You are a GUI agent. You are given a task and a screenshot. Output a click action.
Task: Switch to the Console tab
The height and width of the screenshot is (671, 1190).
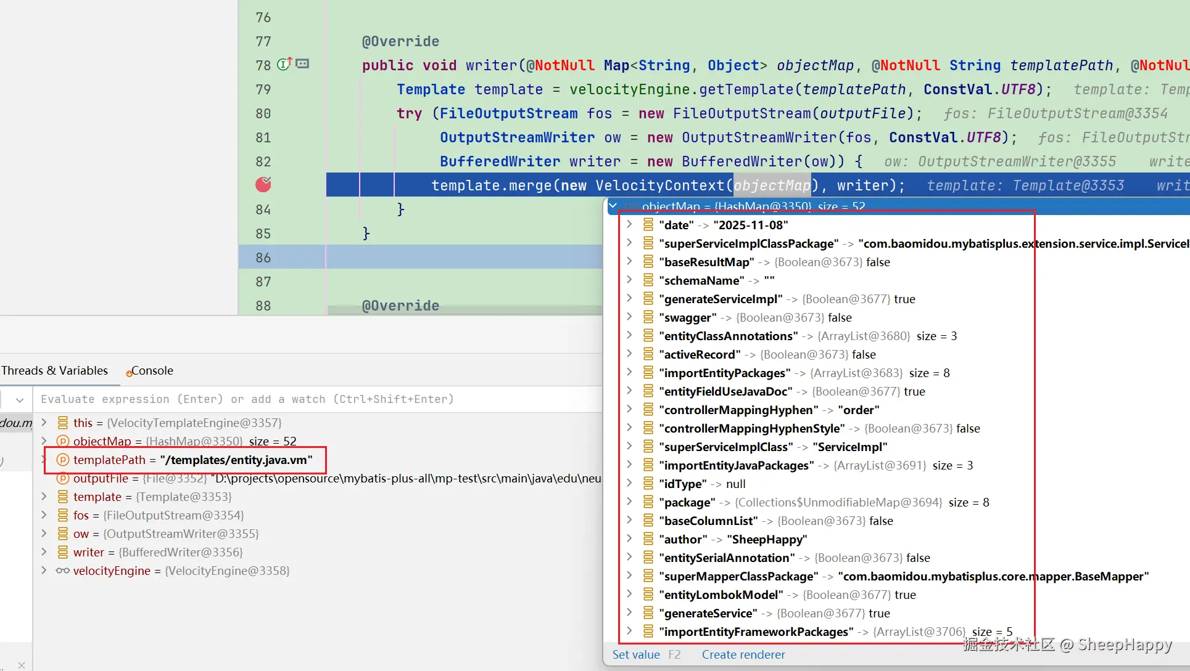[x=151, y=370]
